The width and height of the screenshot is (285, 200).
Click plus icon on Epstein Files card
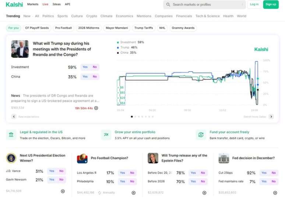pyautogui.click(x=204, y=193)
